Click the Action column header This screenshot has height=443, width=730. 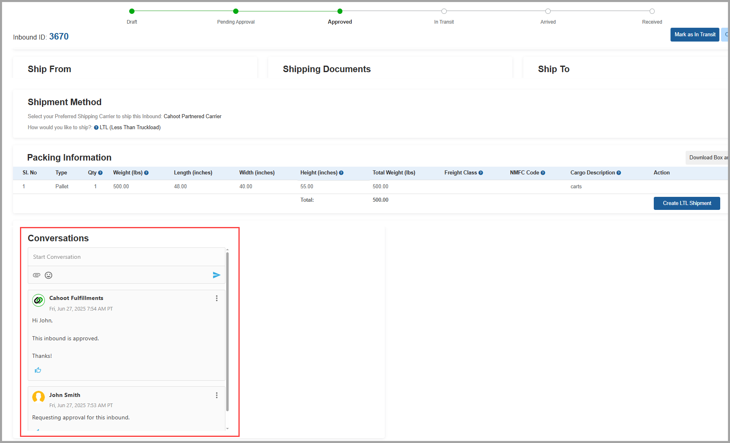[x=662, y=173]
